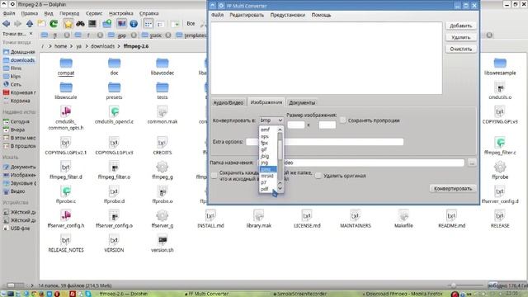The image size is (528, 297).
Task: Click the Конвертировать button
Action: (x=453, y=188)
